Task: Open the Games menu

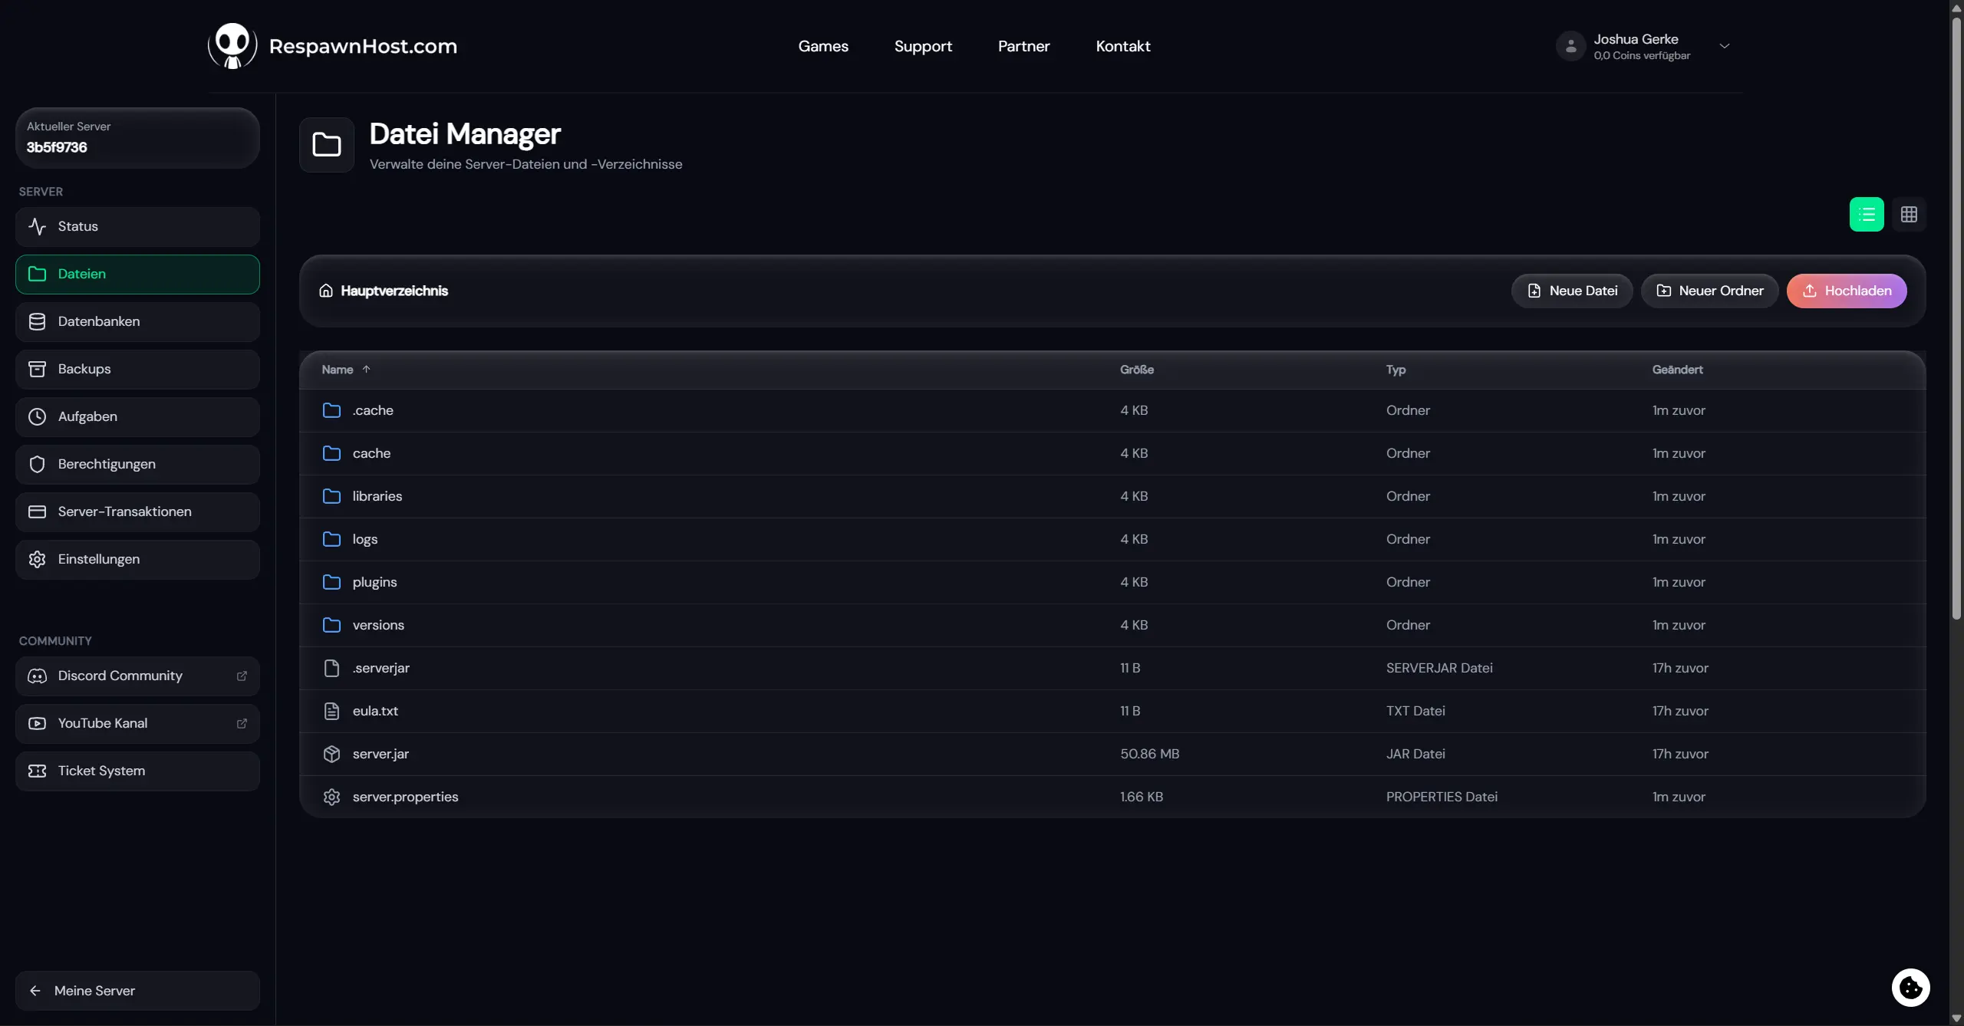Action: pyautogui.click(x=822, y=45)
